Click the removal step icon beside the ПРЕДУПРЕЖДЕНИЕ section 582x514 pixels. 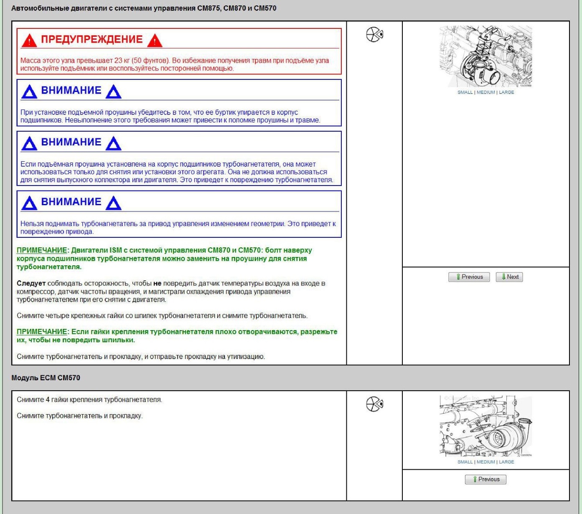[375, 34]
